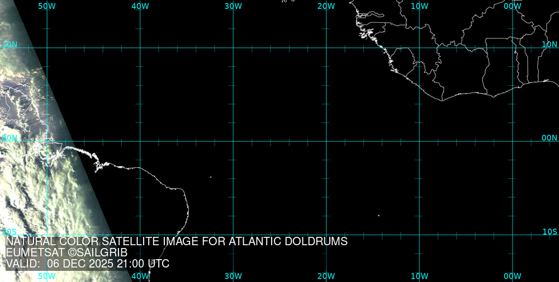Click the tiny island dot just east of 10S 20W
This screenshot has height=282, width=559.
[378, 216]
